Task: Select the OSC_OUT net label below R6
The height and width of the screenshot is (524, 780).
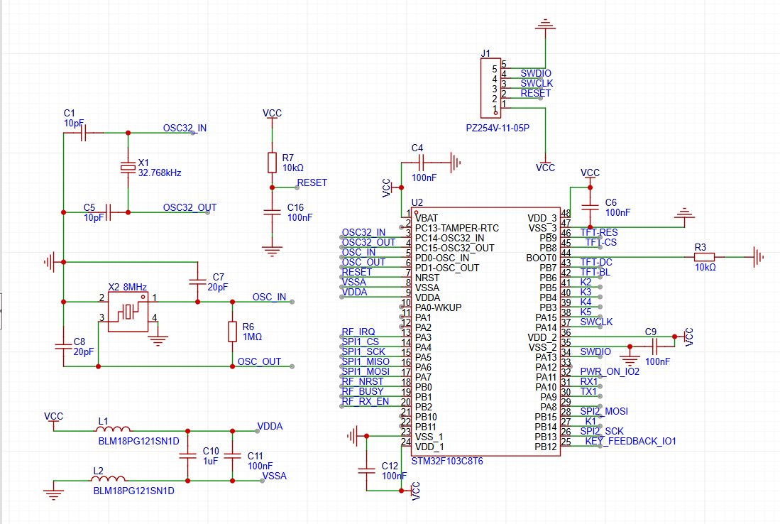Action: 259,361
